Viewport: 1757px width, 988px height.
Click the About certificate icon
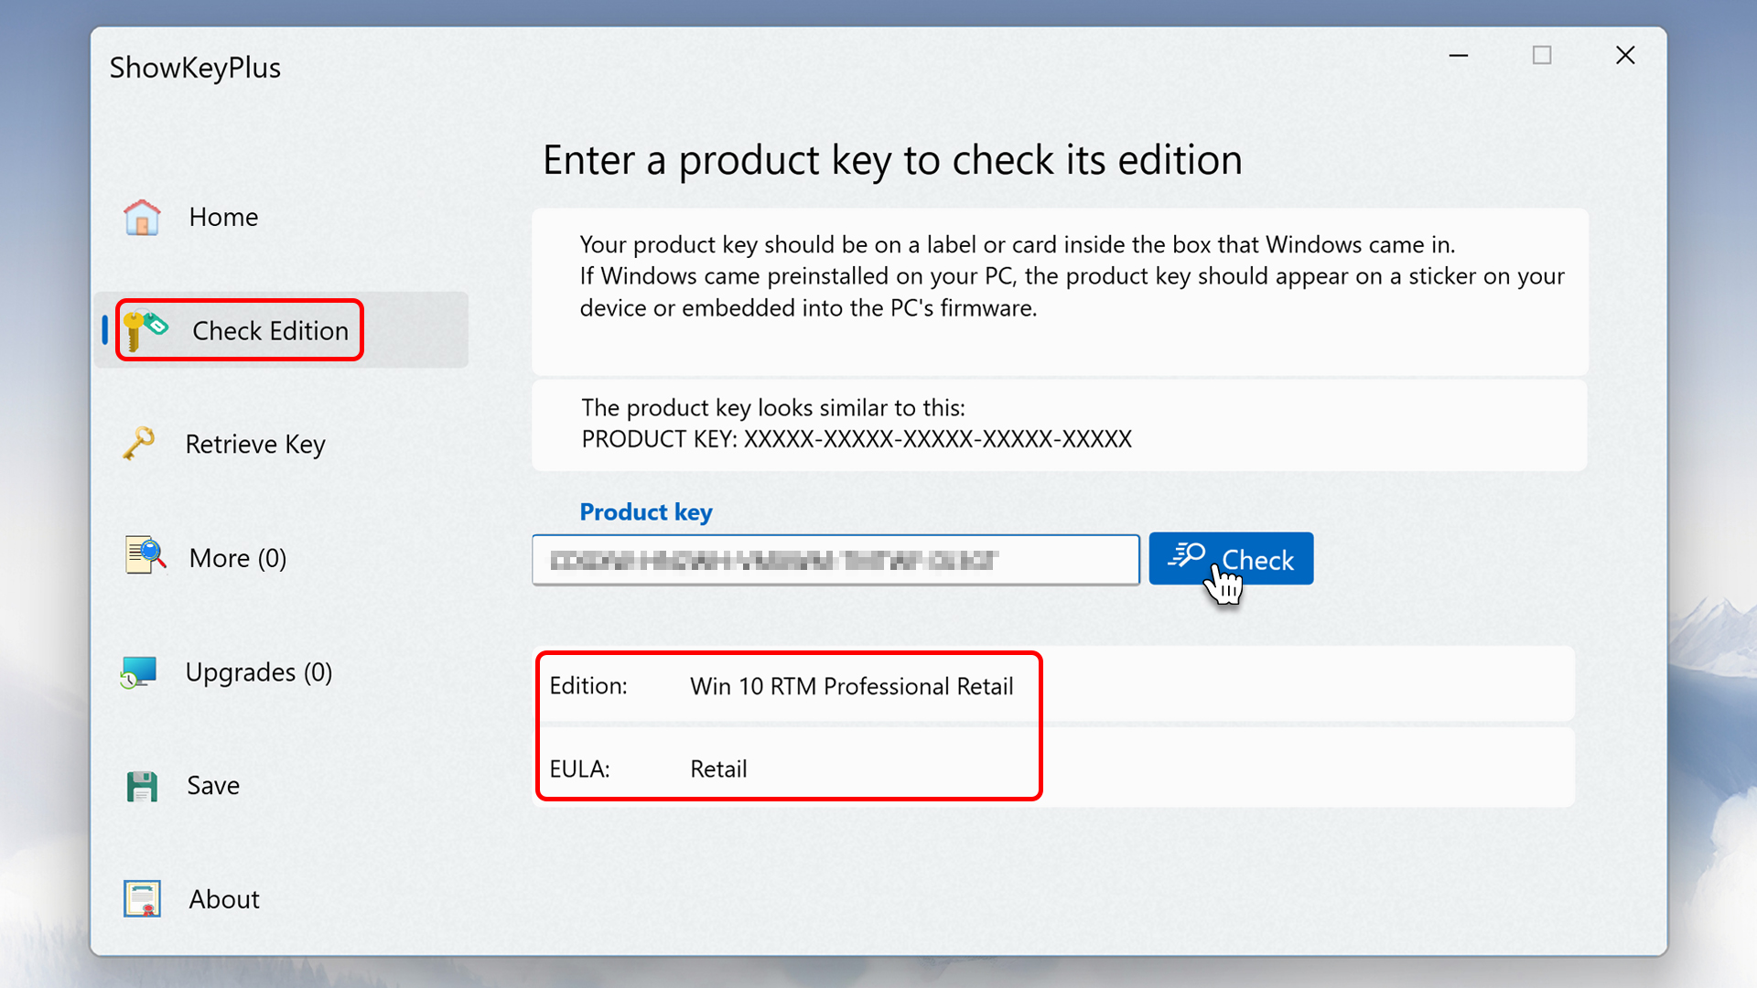pyautogui.click(x=142, y=898)
